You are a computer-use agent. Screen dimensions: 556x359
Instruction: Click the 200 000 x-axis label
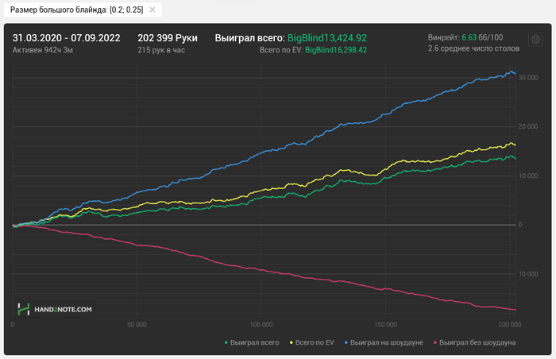[510, 325]
